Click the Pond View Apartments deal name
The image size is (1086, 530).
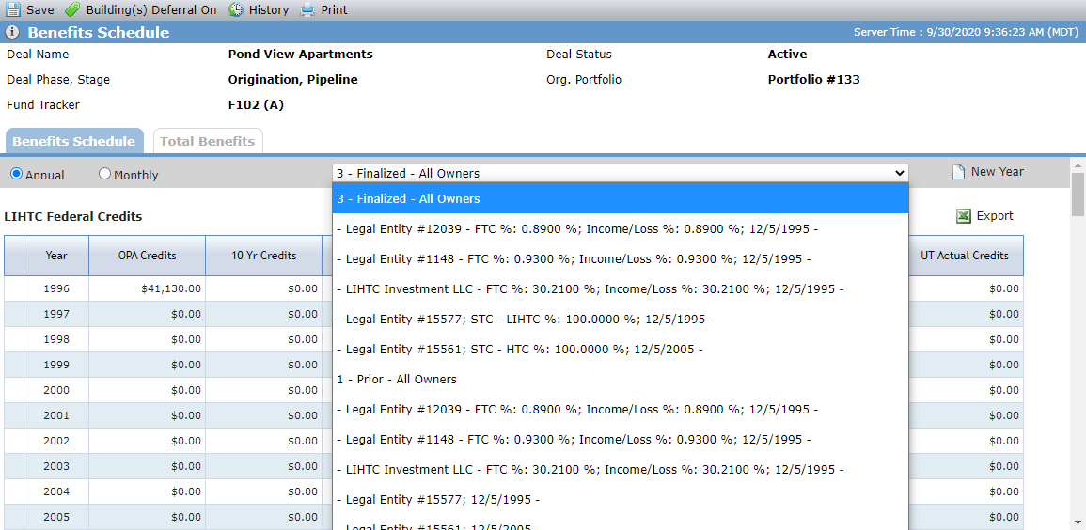(x=301, y=54)
